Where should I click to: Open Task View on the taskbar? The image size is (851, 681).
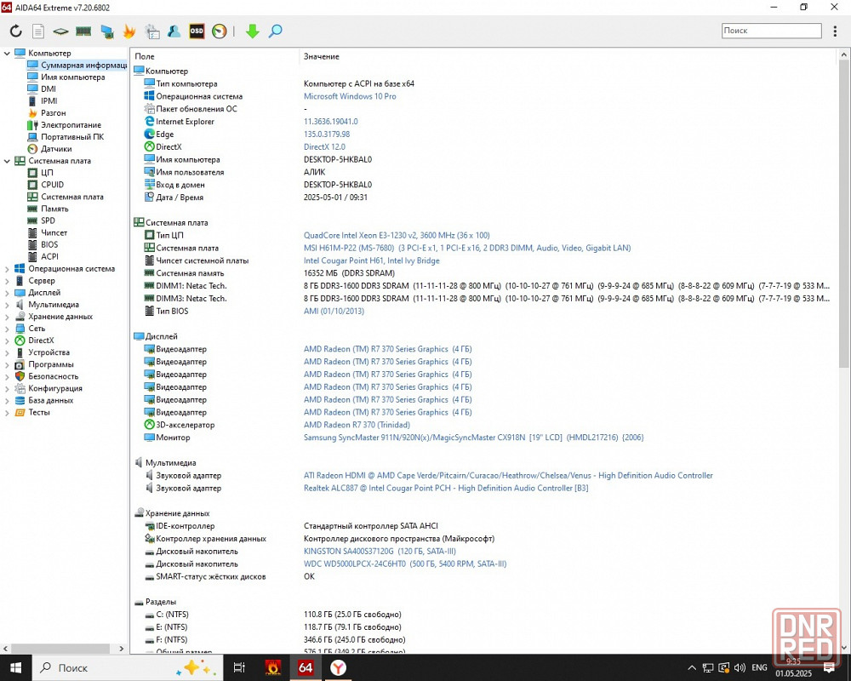tap(239, 667)
